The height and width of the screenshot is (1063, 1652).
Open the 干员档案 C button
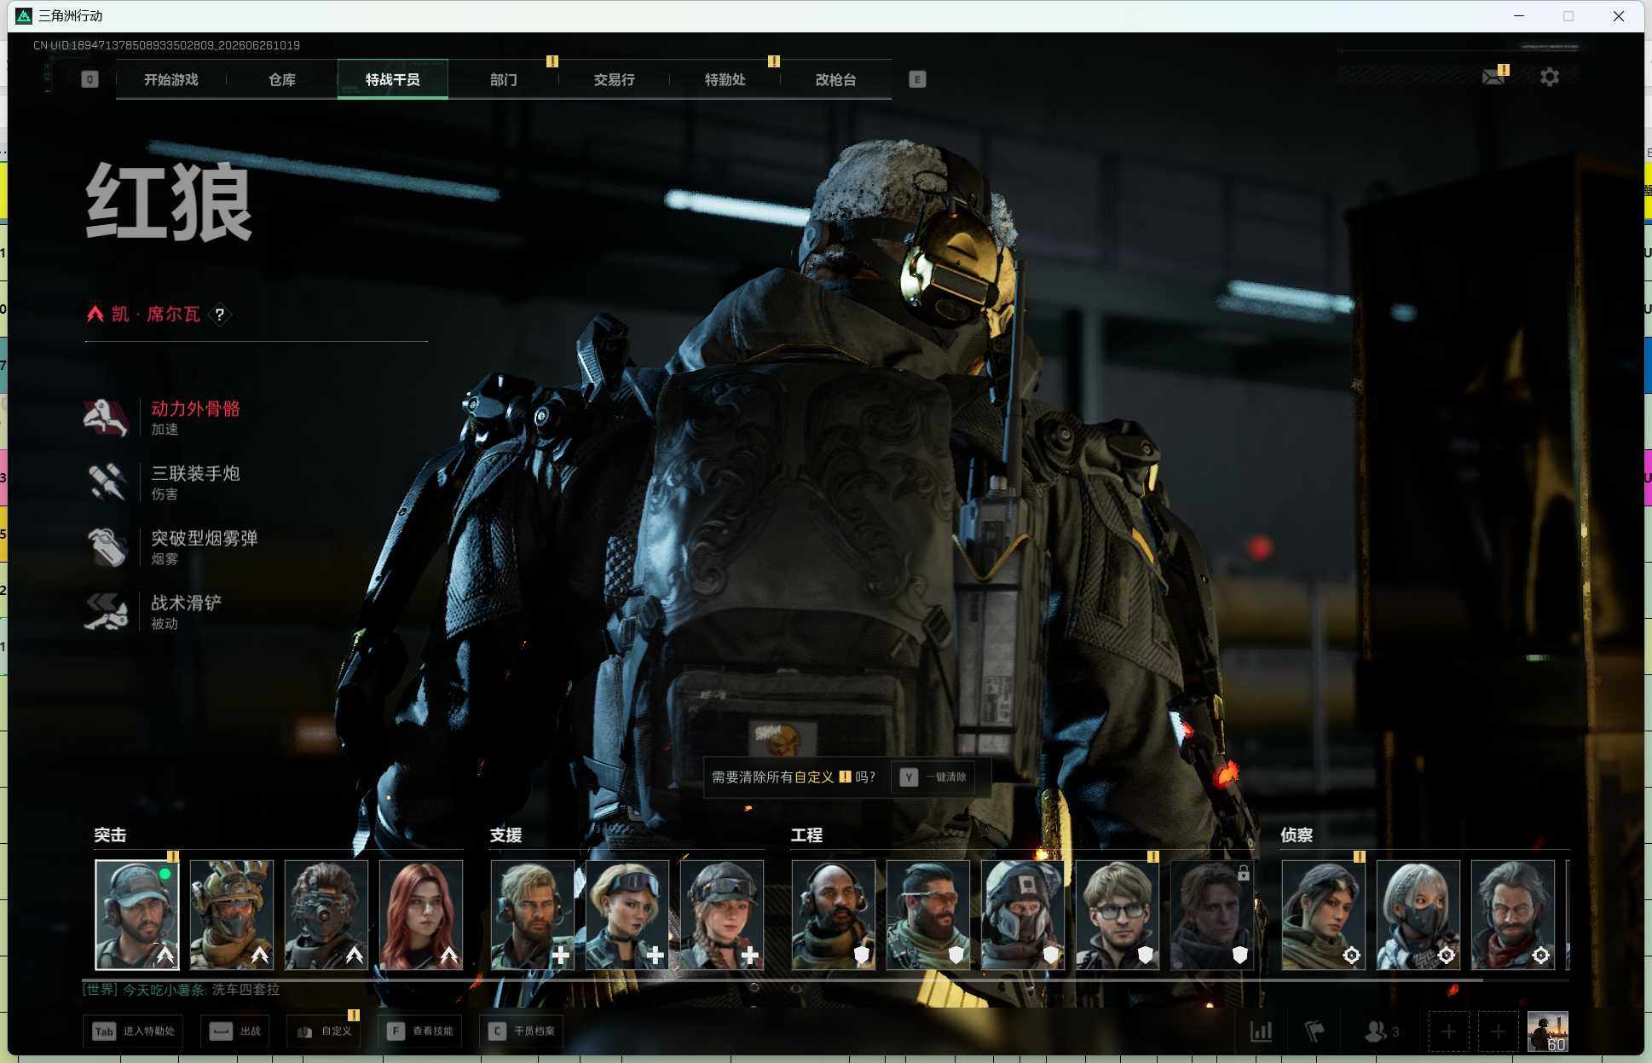tap(522, 1031)
